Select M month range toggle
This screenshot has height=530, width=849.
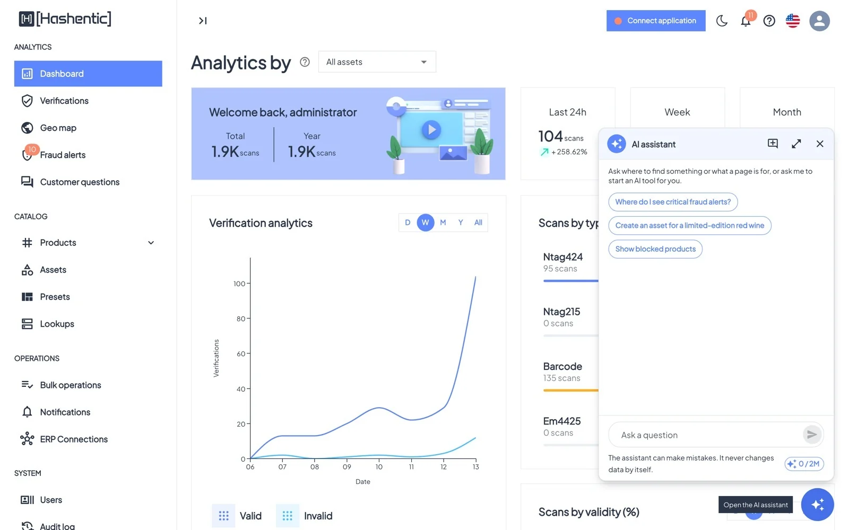point(443,223)
